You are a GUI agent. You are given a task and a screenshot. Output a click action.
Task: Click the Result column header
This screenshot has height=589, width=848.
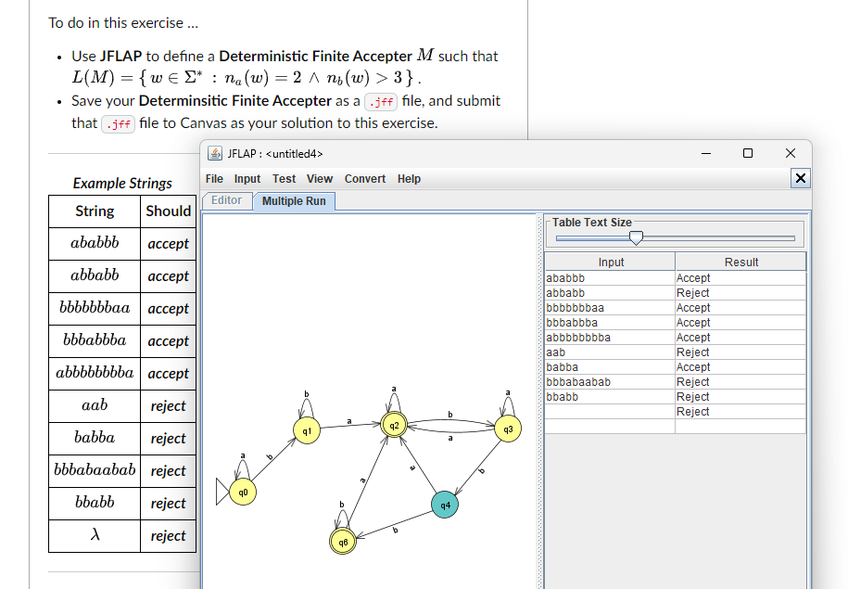point(740,262)
